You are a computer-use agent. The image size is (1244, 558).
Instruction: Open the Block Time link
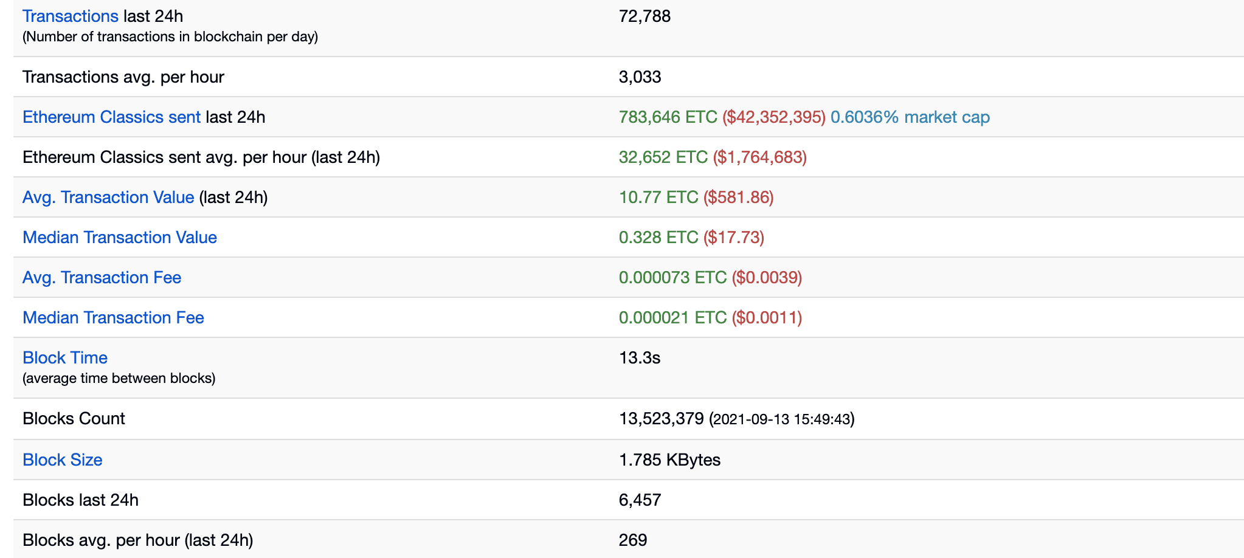click(65, 357)
